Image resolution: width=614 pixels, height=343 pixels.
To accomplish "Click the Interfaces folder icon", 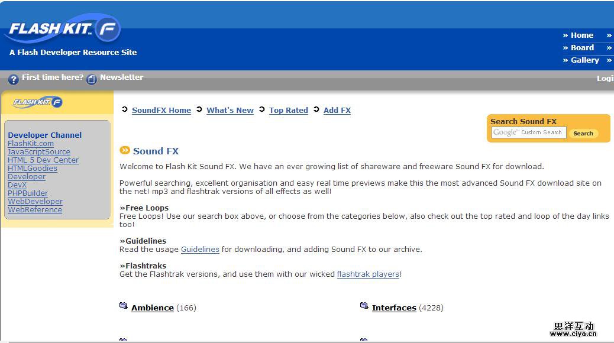I will 364,306.
